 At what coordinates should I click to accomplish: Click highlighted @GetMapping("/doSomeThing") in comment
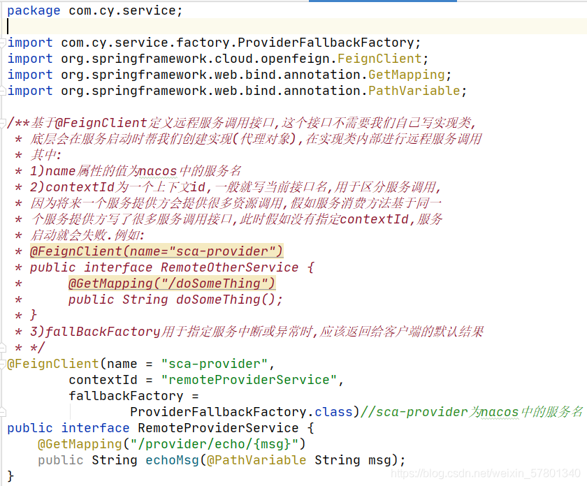[172, 283]
